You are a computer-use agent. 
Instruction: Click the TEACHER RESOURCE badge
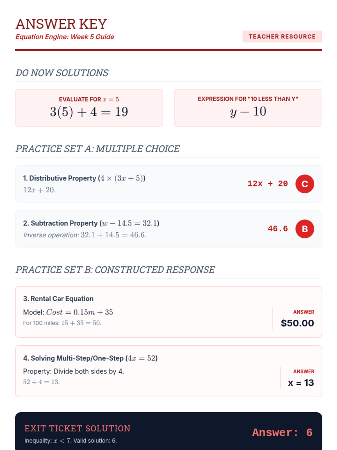(282, 37)
